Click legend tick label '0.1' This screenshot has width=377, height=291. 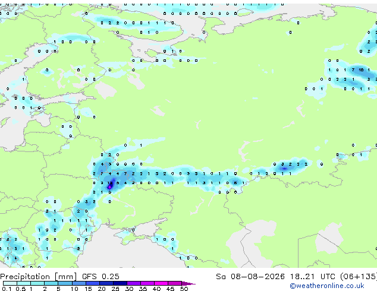pyautogui.click(x=7, y=289)
